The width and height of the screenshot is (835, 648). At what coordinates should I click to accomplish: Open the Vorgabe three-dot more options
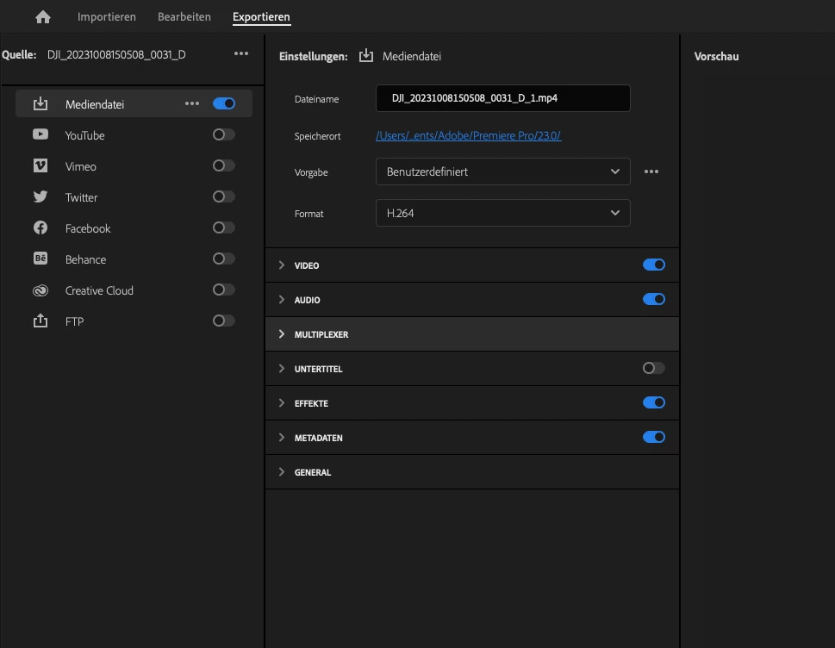pos(651,171)
